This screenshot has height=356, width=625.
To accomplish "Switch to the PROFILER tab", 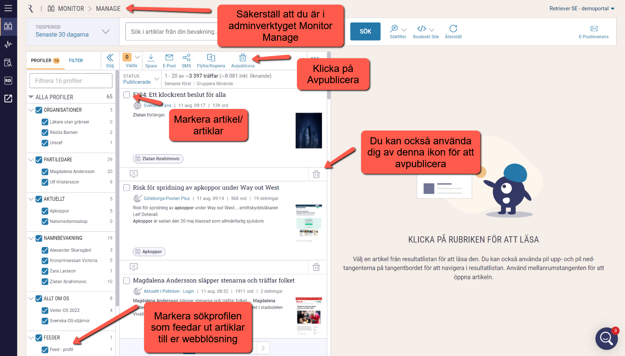I will [45, 61].
